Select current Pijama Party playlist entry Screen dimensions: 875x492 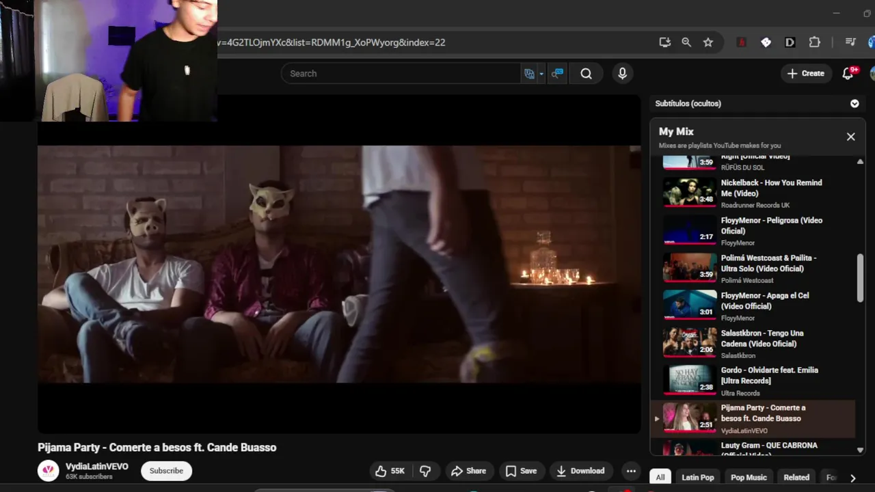tap(753, 419)
